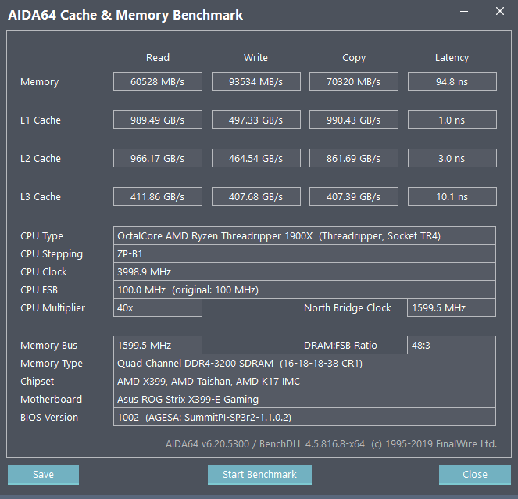Select the L1 Cache Read result

pos(158,120)
